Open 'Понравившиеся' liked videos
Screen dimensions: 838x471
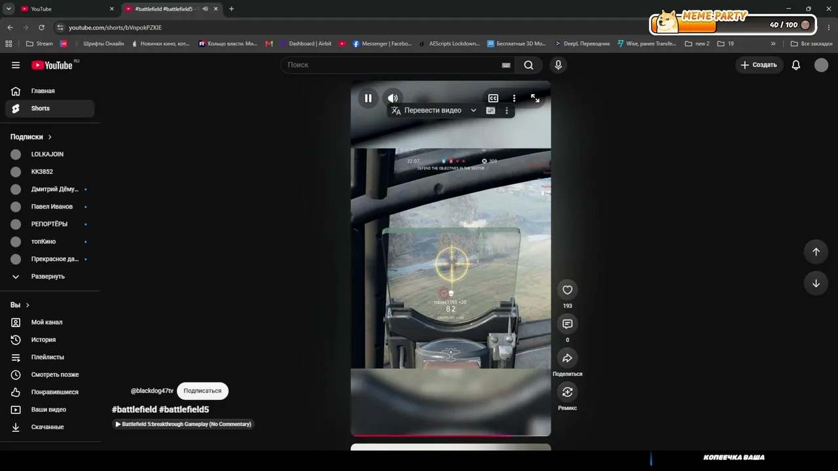(x=50, y=392)
